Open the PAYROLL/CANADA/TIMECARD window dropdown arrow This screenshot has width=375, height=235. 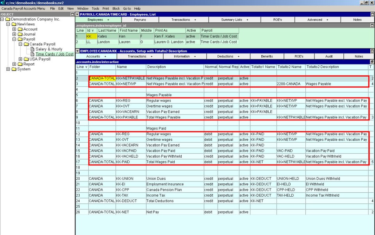click(x=77, y=14)
